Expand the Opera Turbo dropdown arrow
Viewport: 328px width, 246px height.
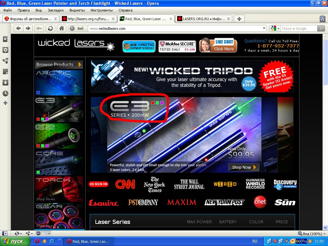tap(49, 234)
